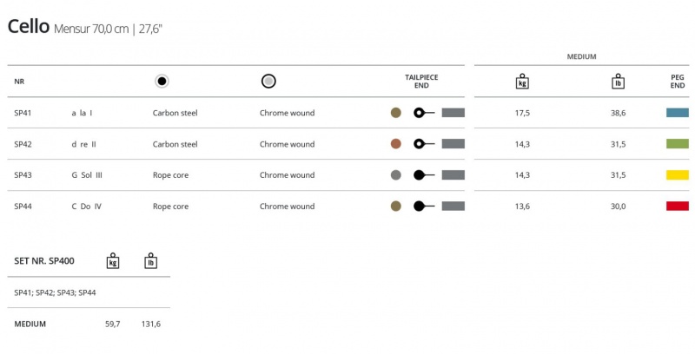
Task: Click the TAILPIECE END column header
Action: click(x=421, y=82)
